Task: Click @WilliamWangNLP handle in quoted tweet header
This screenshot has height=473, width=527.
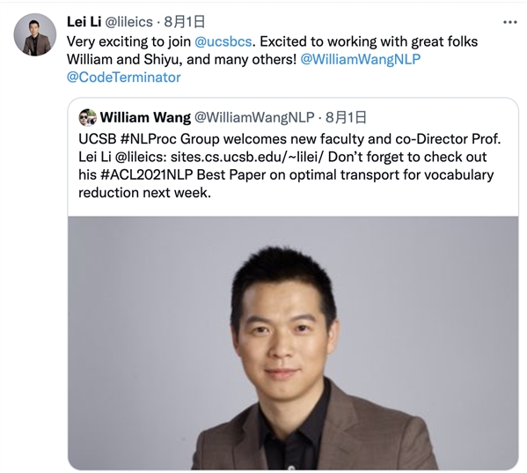Action: click(x=254, y=117)
